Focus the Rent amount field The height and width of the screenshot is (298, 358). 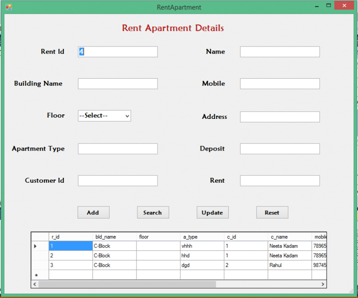[x=280, y=180]
